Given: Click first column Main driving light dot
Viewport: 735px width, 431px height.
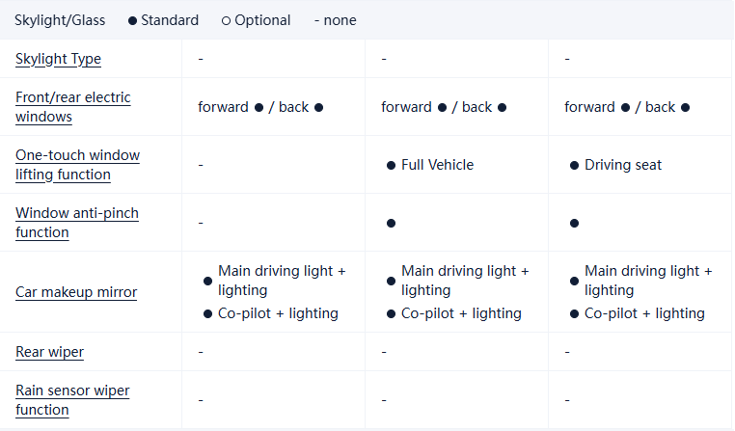Looking at the screenshot, I should pyautogui.click(x=207, y=282).
